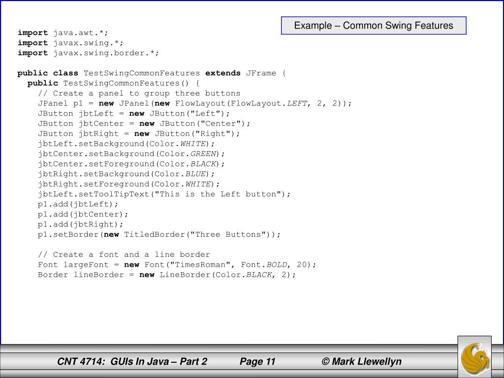Click the 'Border lineBorder = new LineBorder' line
The image size is (504, 378).
click(167, 275)
